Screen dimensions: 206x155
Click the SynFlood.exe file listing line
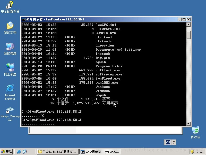(71, 79)
